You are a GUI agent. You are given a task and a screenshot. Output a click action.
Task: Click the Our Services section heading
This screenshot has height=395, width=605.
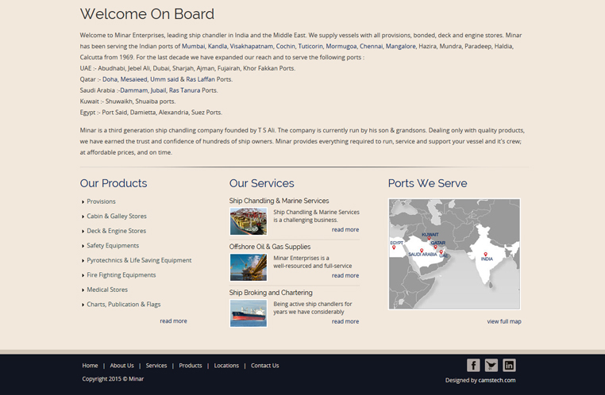point(261,183)
